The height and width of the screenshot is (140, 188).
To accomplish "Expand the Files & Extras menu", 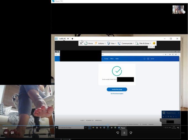I will [x=143, y=43].
